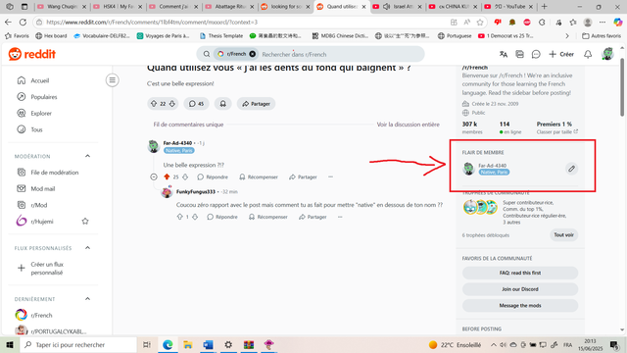The width and height of the screenshot is (627, 353).
Task: Click the Créer post button
Action: [x=561, y=54]
